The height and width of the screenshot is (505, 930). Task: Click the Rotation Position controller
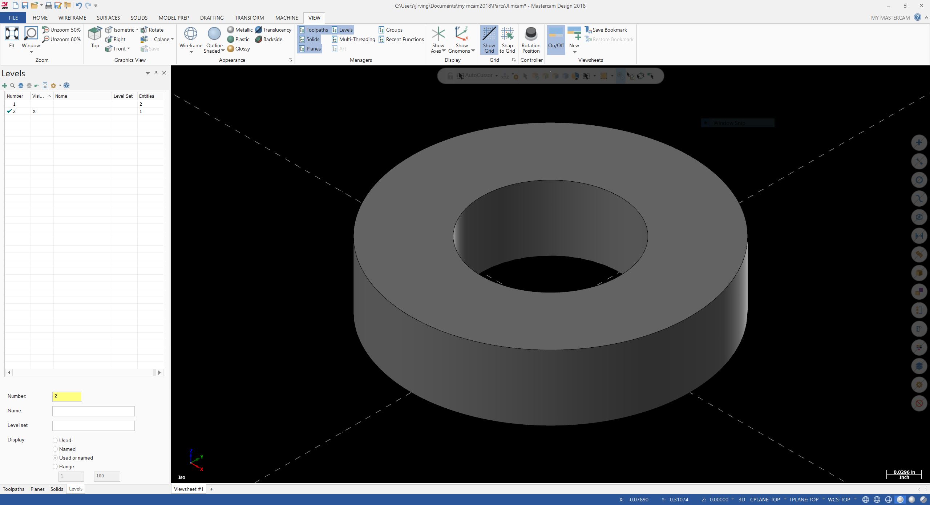coord(531,39)
